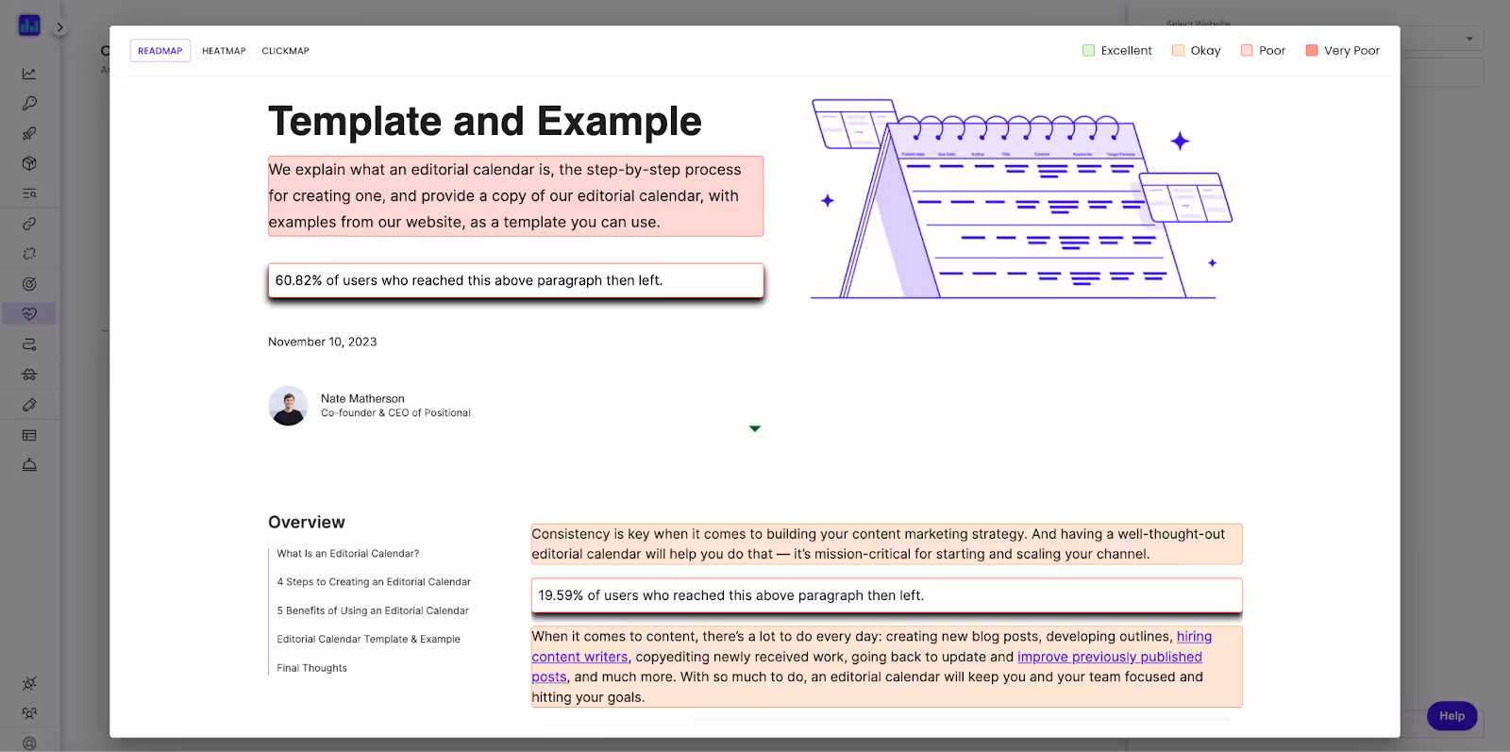
Task: Click the 'Consistency is key' highlighted paragraph
Action: pyautogui.click(x=887, y=544)
